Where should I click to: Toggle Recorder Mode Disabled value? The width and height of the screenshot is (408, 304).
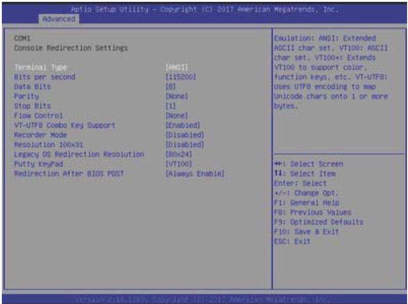click(185, 135)
